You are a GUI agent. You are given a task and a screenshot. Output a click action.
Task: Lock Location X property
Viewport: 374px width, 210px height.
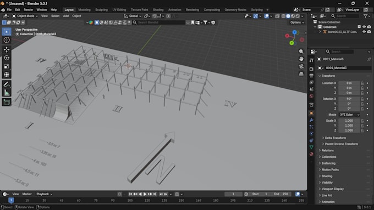362,83
